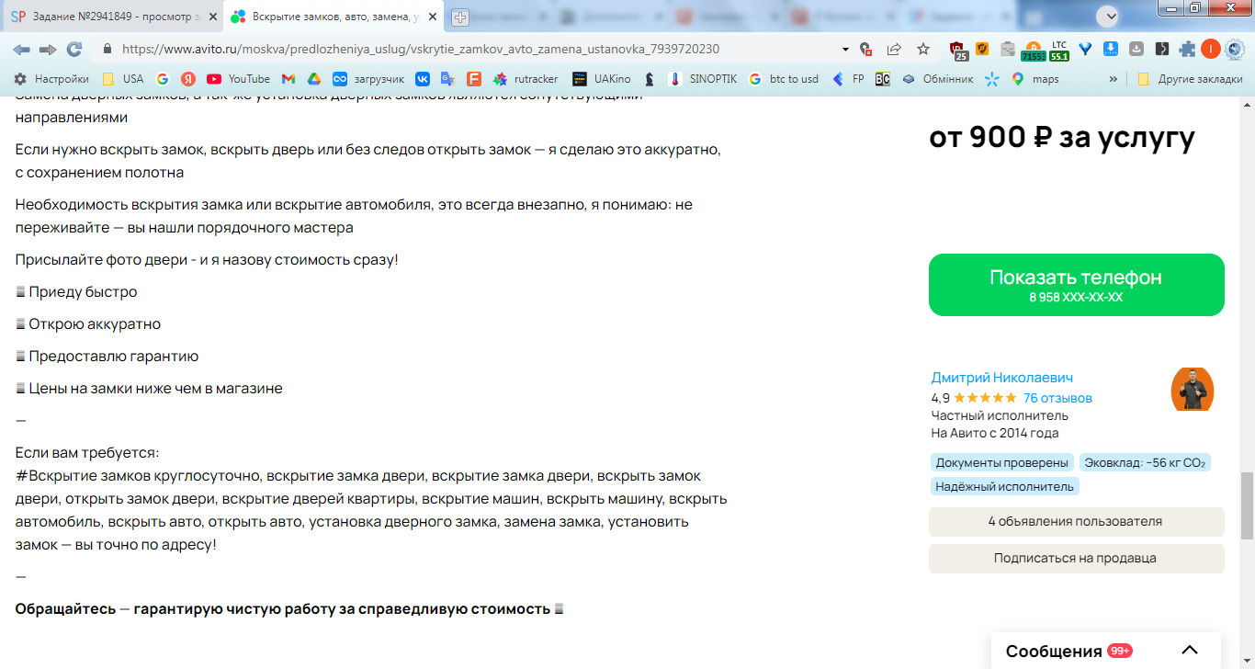Open the Google bookmark icon after USA
This screenshot has height=669, width=1255.
(x=163, y=79)
